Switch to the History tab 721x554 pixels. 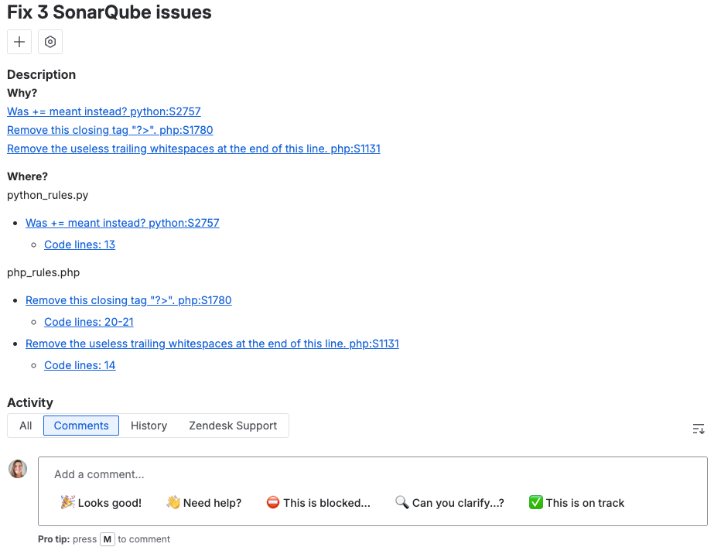[149, 425]
